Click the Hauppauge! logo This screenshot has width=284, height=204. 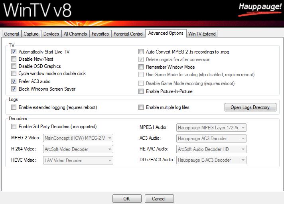[x=260, y=9]
